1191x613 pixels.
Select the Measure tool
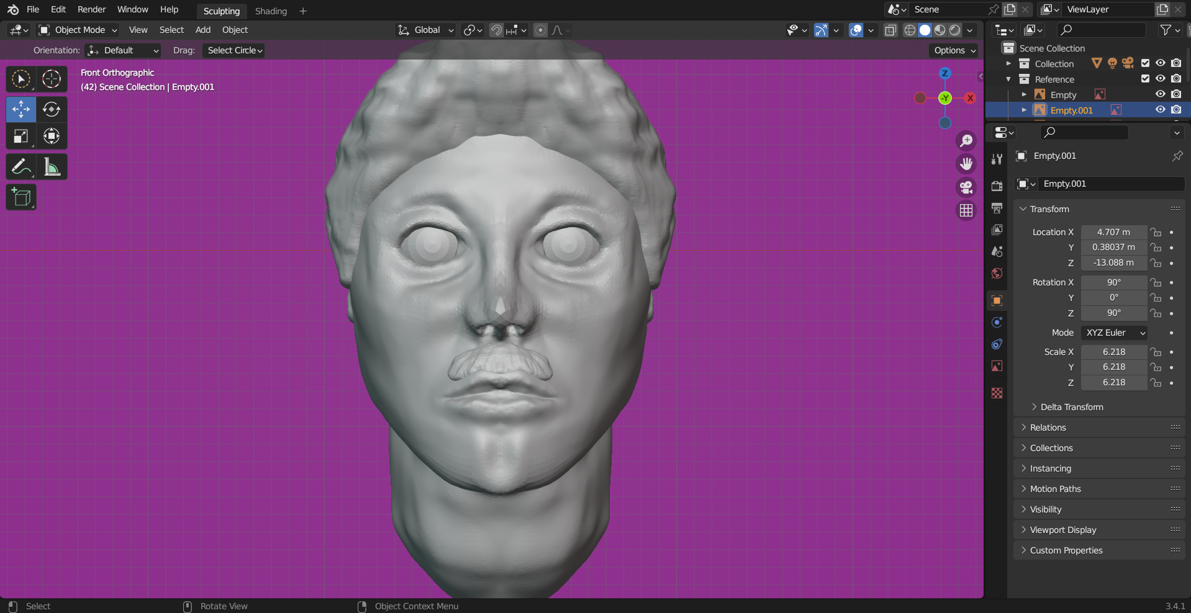click(x=52, y=167)
